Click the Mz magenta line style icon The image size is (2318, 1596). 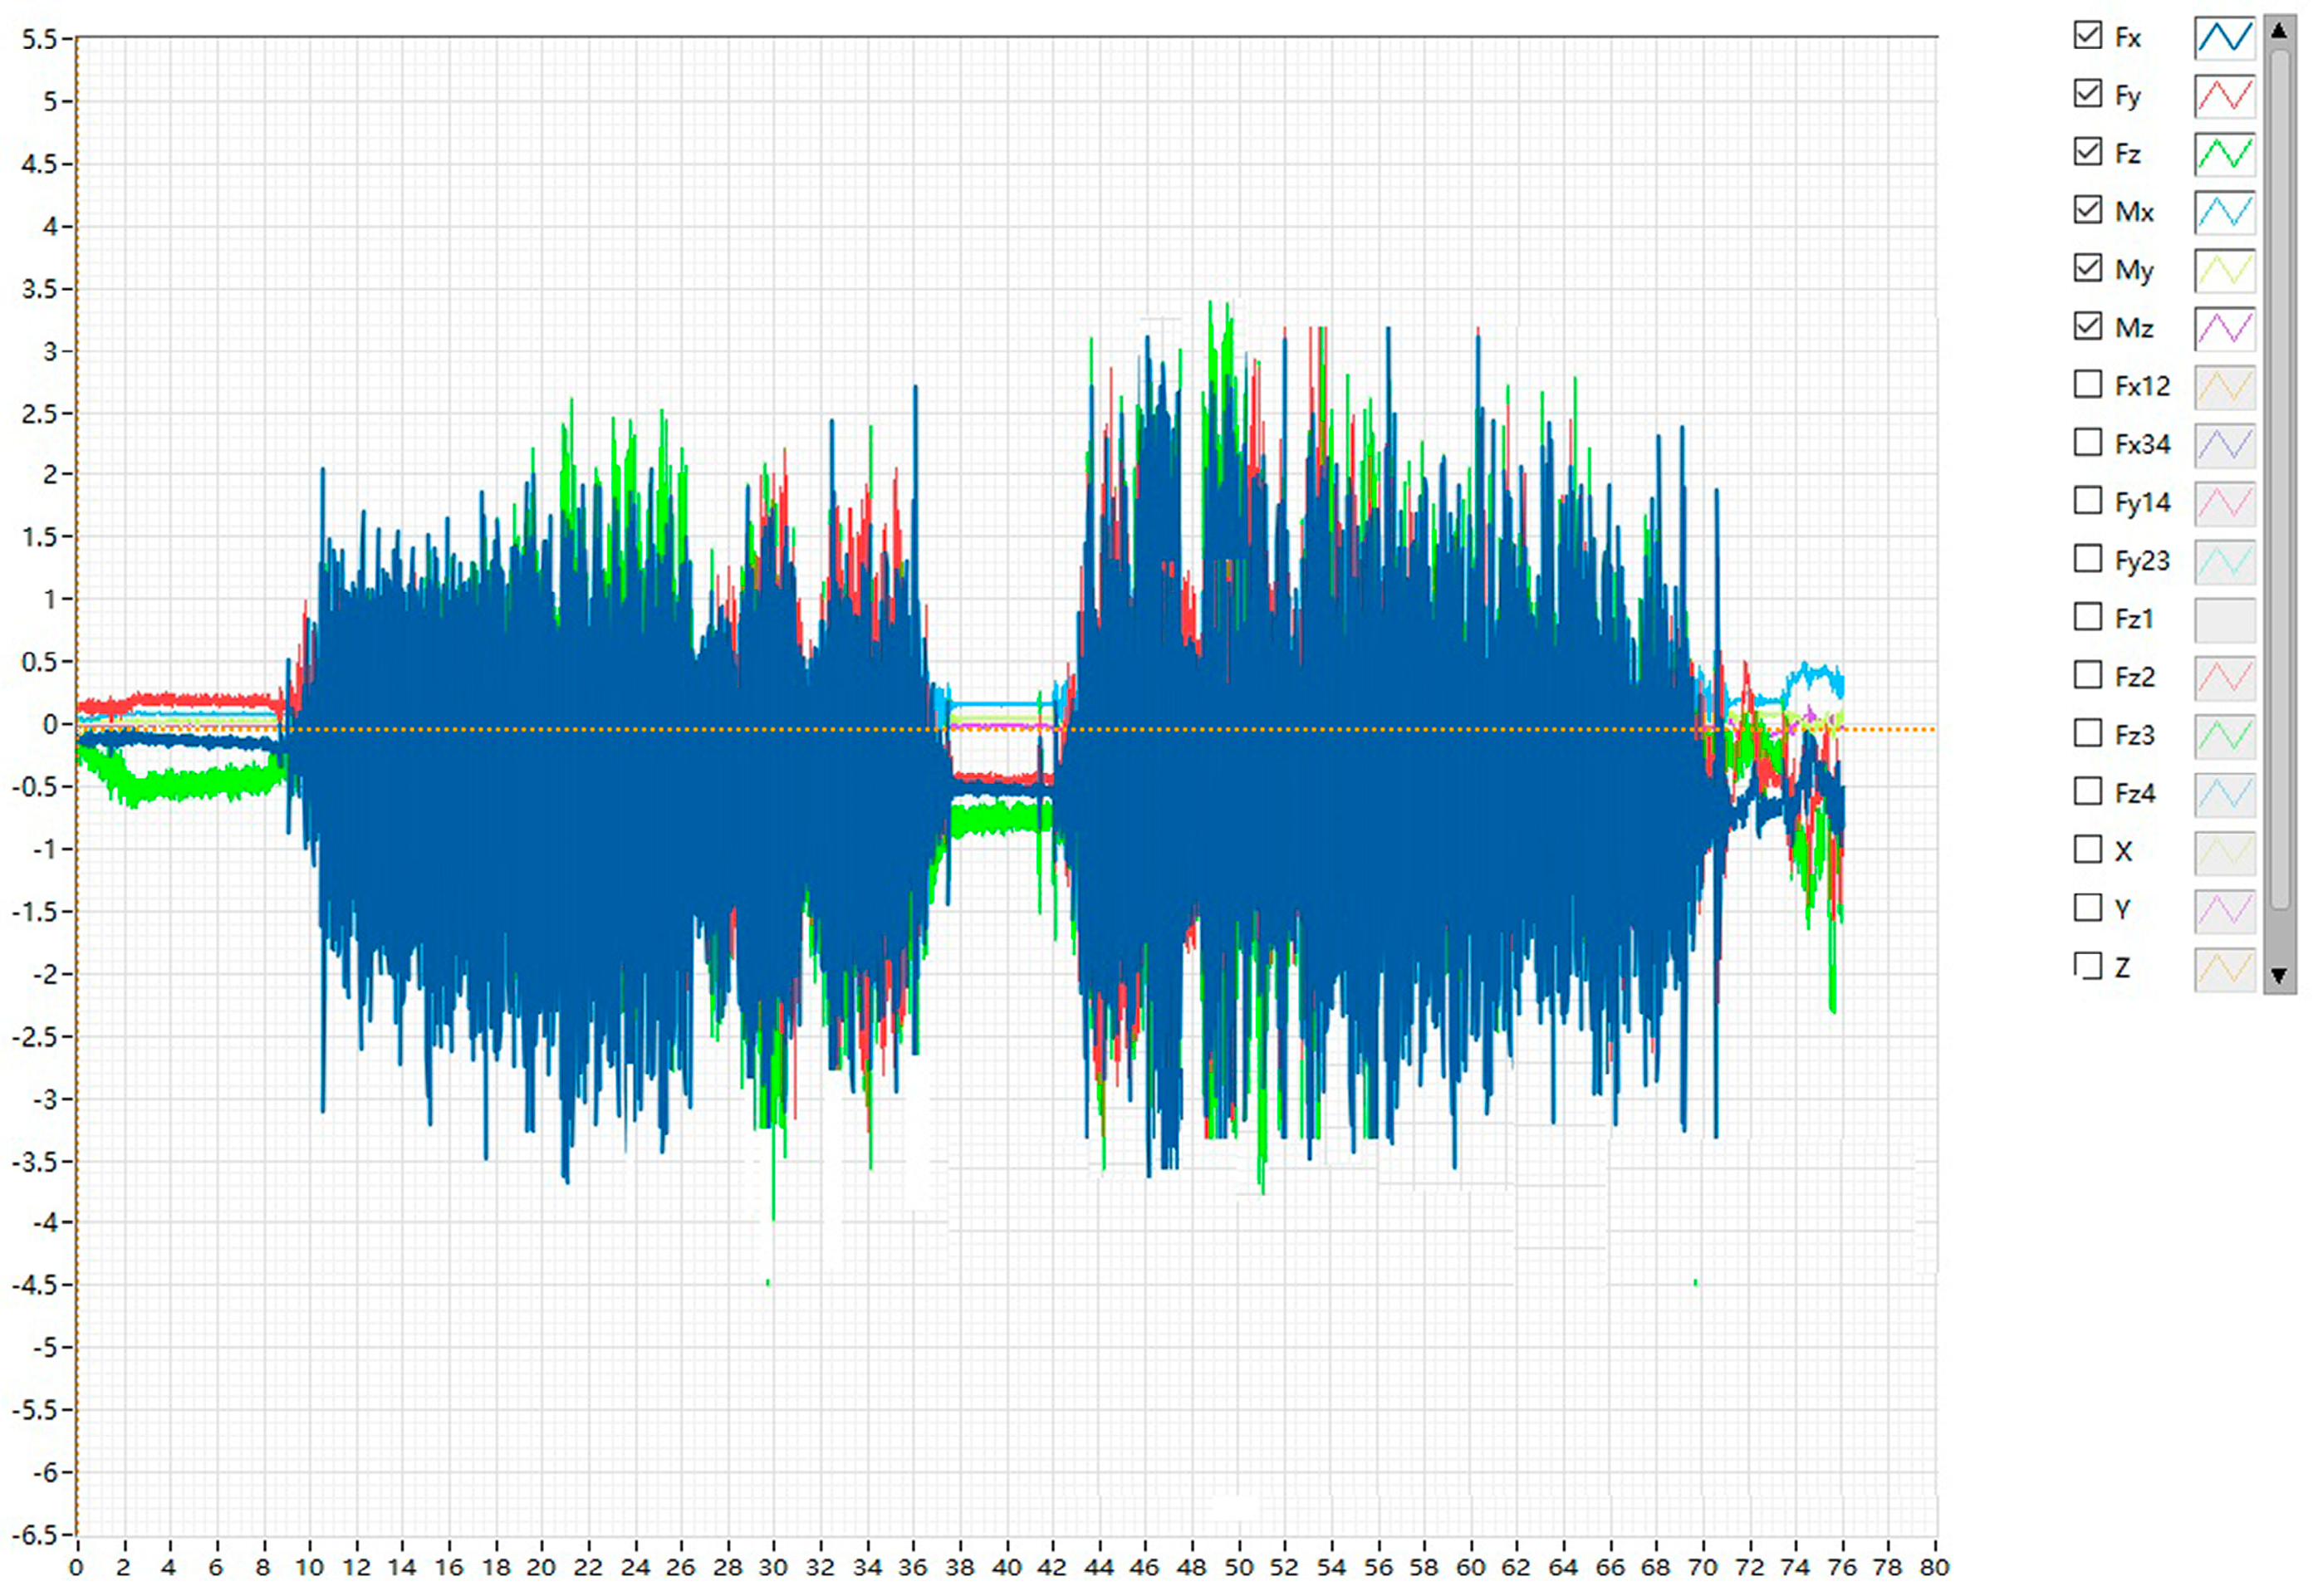(2224, 327)
